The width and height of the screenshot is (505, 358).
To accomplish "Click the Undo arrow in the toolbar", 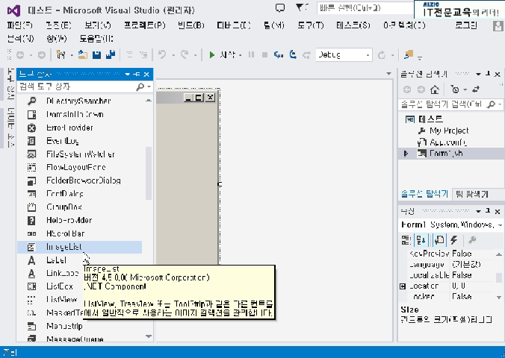I will click(162, 54).
